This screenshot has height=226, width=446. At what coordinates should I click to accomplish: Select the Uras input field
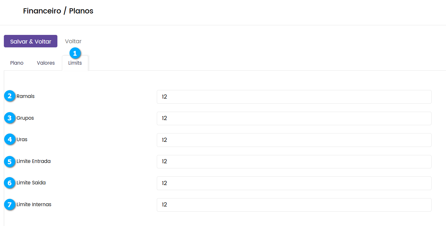tap(294, 140)
